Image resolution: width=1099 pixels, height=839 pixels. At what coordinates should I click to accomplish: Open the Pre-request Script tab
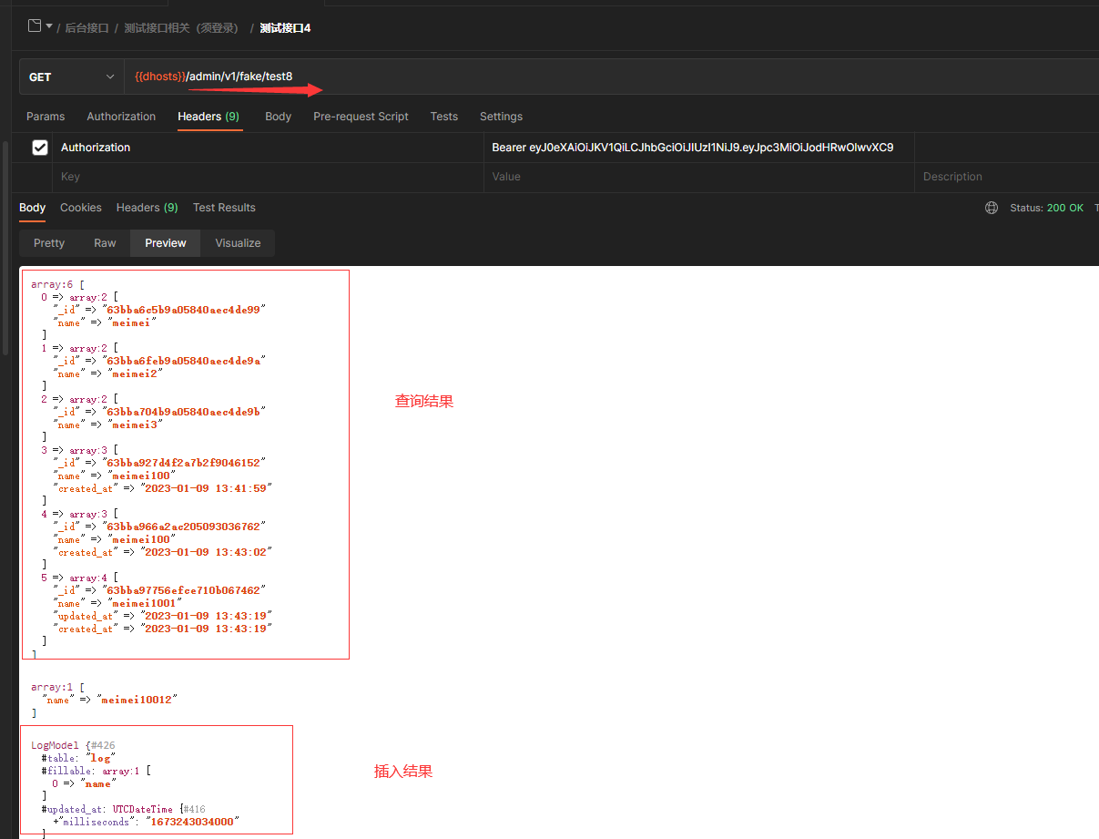pyautogui.click(x=361, y=117)
